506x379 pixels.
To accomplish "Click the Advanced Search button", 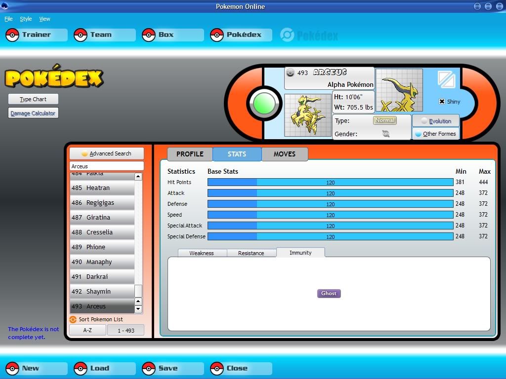I will [x=107, y=154].
